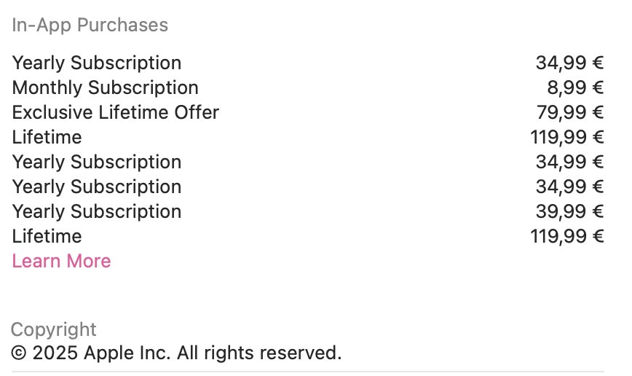The image size is (632, 376).
Task: Click the In-App Purchases heading
Action: point(90,25)
